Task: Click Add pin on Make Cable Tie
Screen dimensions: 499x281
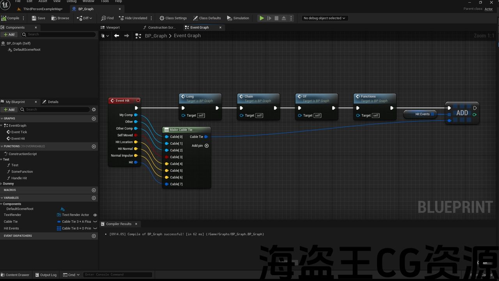Action: pyautogui.click(x=206, y=146)
